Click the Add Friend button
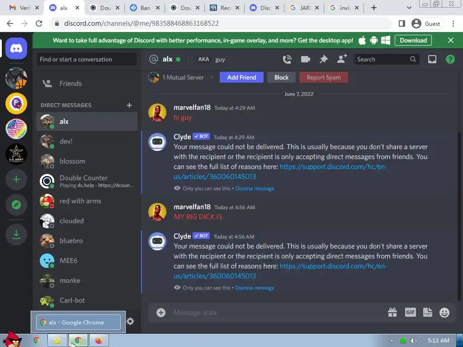This screenshot has width=463, height=347. click(x=241, y=78)
